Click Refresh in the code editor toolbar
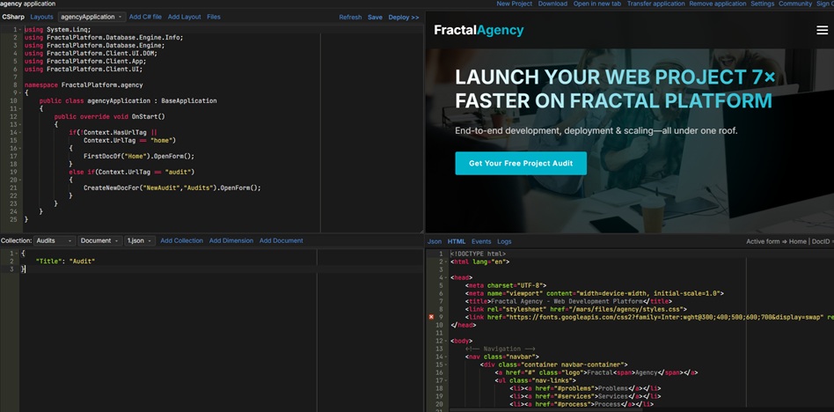 350,18
